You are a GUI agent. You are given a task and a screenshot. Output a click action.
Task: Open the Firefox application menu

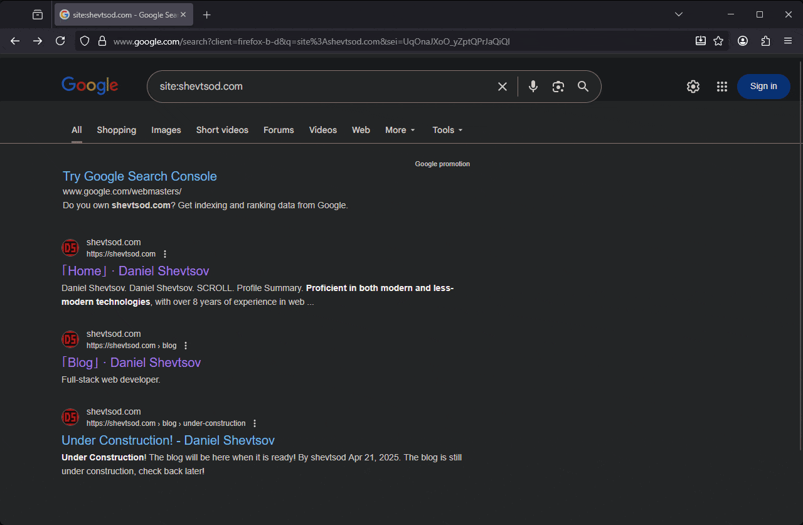click(788, 41)
